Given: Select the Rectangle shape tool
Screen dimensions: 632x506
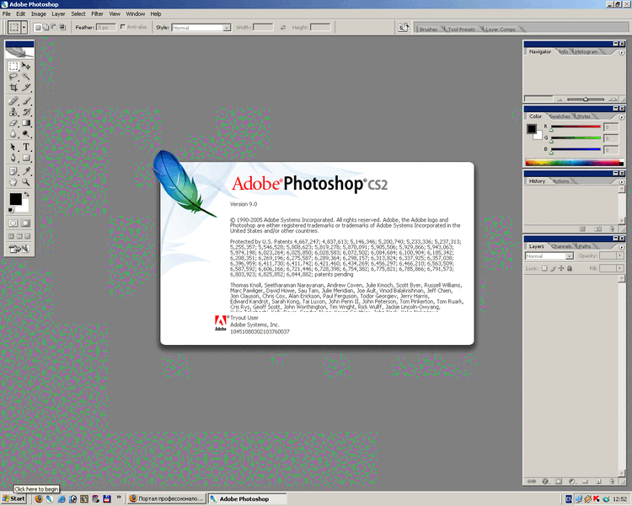Looking at the screenshot, I should tap(26, 158).
